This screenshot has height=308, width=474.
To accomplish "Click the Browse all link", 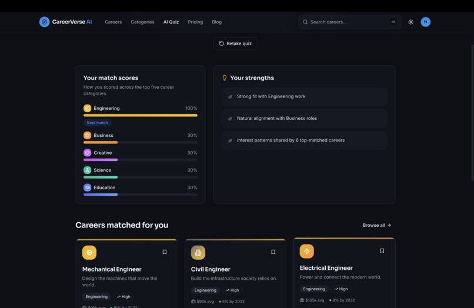I will (x=376, y=225).
